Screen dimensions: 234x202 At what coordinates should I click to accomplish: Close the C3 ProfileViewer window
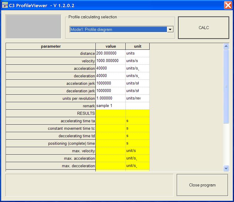tap(228, 5)
